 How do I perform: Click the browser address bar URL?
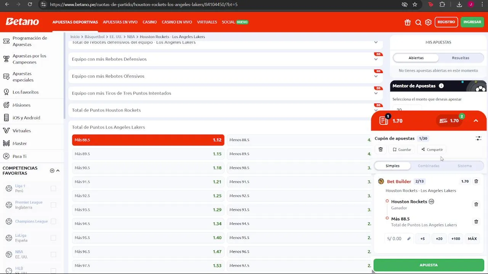[144, 5]
